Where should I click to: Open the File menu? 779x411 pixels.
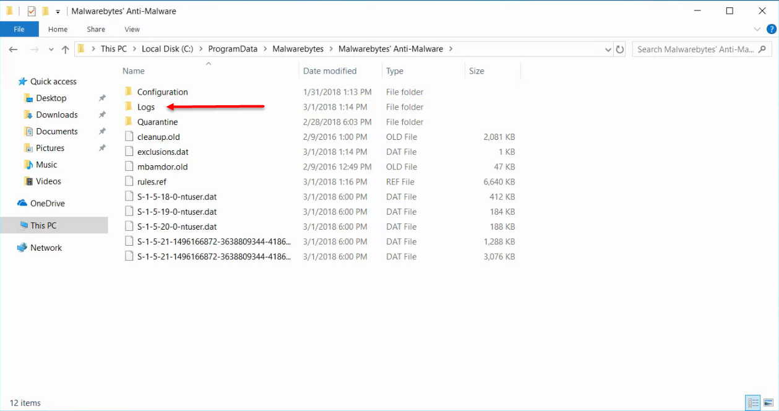[19, 29]
